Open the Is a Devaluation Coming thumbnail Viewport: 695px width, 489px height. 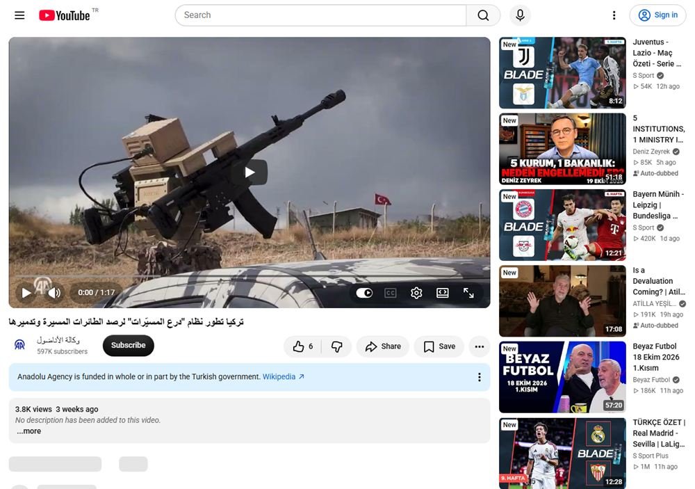pyautogui.click(x=562, y=301)
